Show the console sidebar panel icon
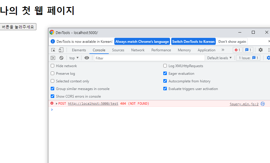Image resolution: width=270 pixels, height=163 pixels. tap(53, 58)
